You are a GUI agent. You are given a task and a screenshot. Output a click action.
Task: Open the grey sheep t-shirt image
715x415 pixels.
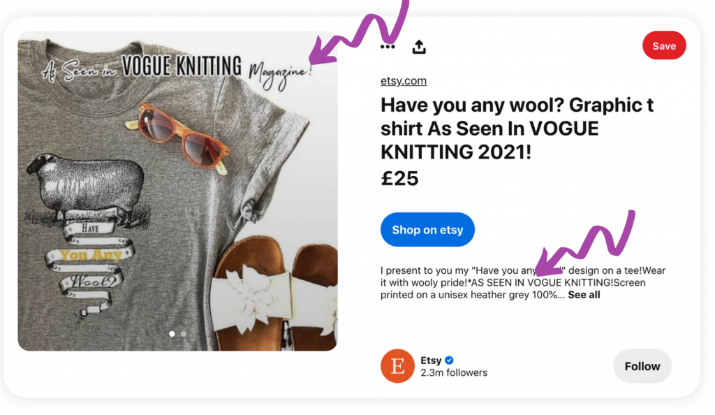(177, 191)
